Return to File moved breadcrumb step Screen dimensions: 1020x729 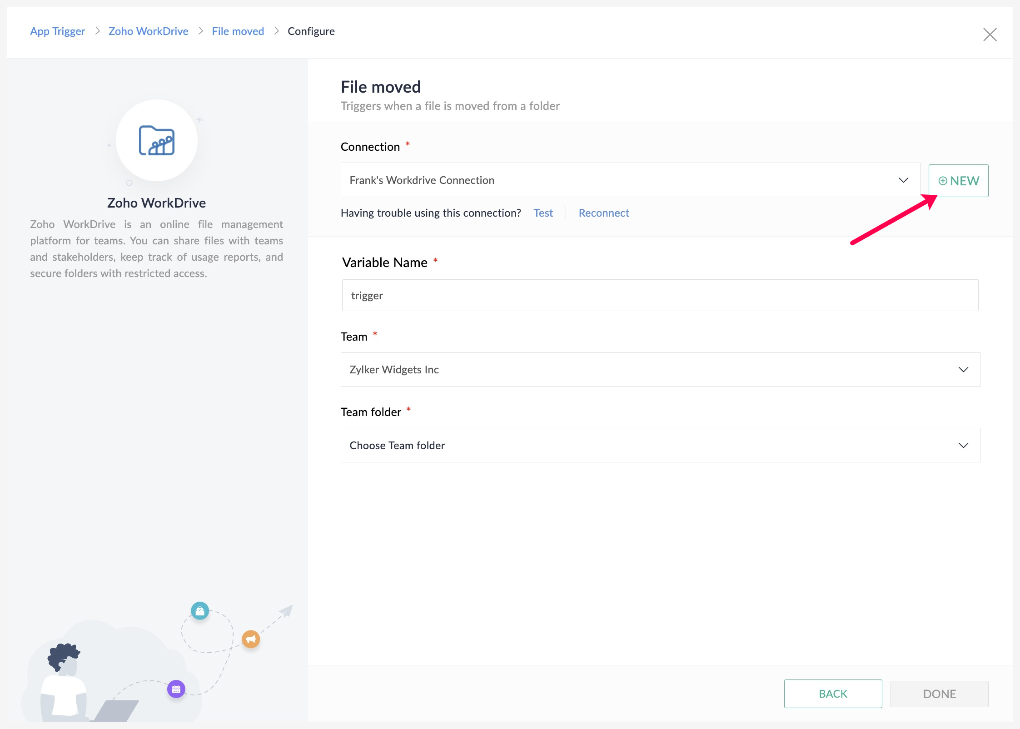tap(238, 31)
